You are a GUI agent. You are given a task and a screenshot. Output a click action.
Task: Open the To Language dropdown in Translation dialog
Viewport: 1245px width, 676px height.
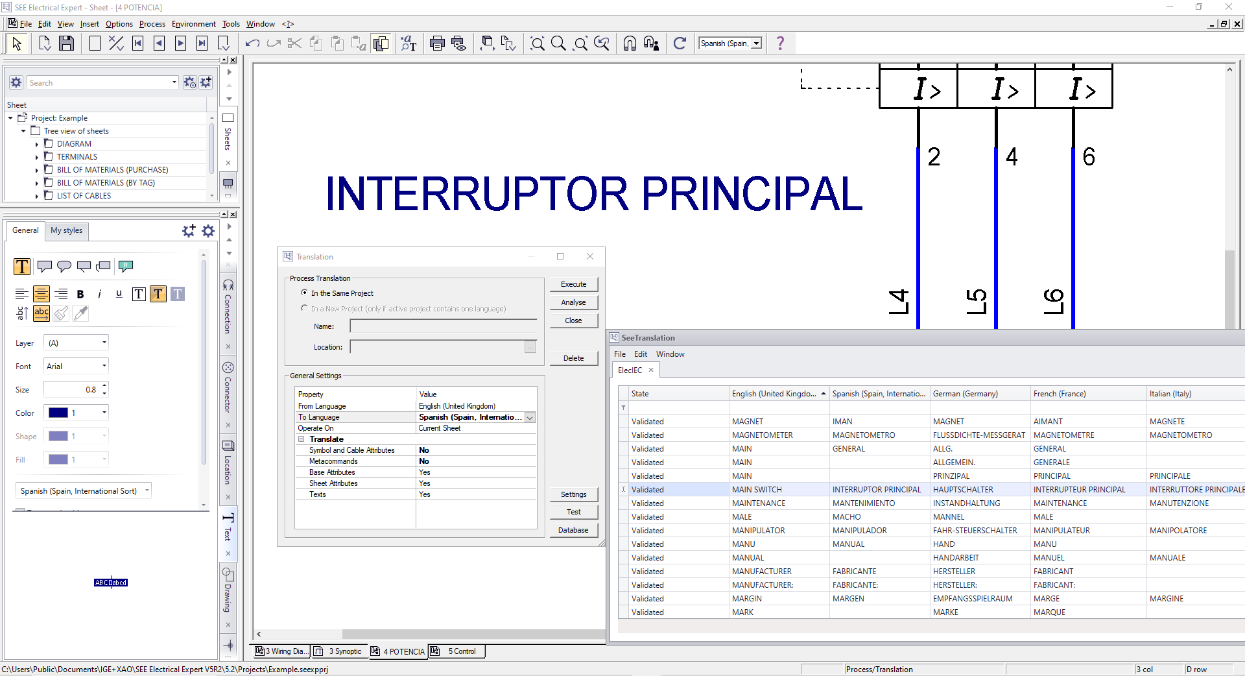tap(530, 417)
